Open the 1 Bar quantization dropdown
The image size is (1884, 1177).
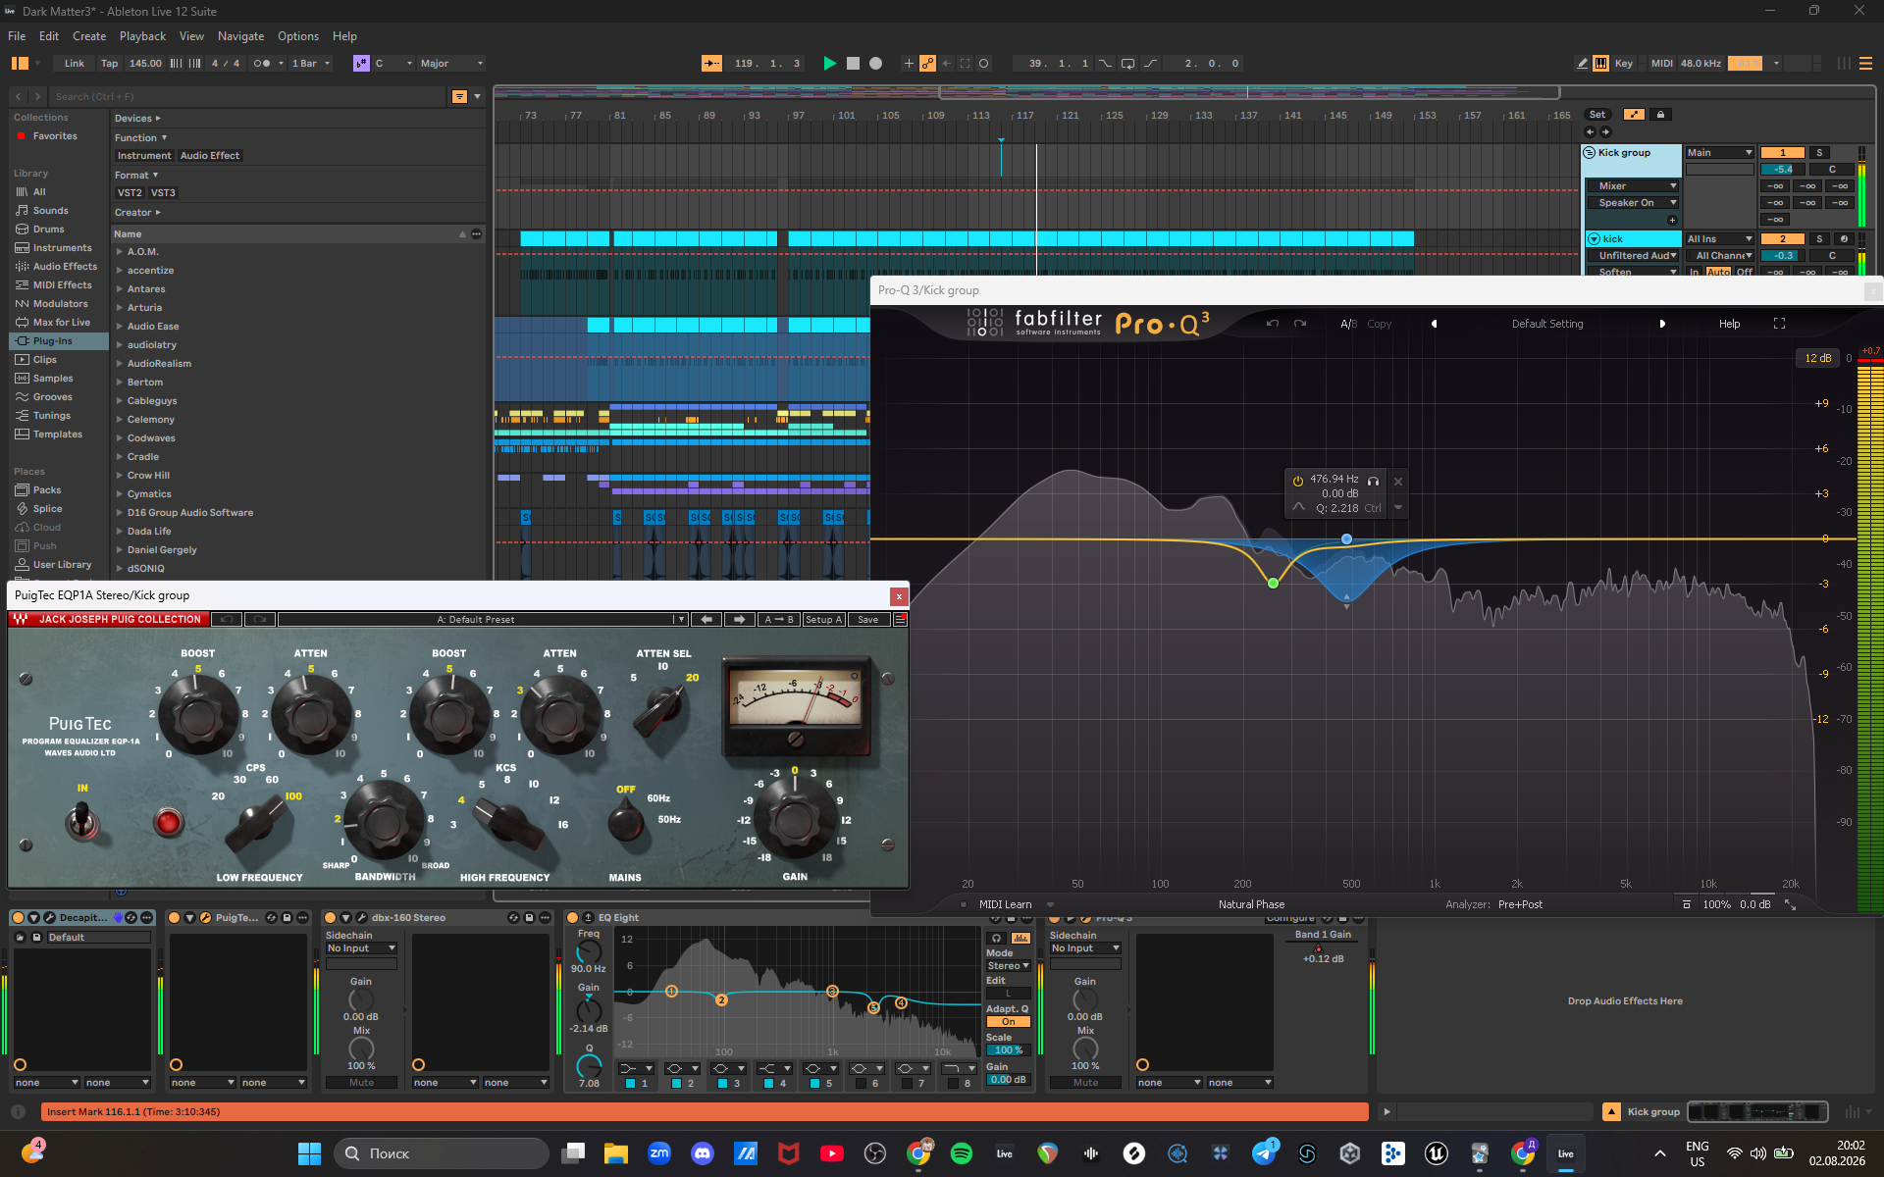311,64
